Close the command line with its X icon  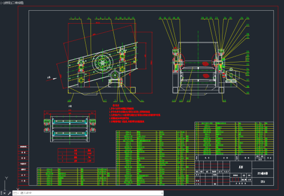(x=4, y=193)
